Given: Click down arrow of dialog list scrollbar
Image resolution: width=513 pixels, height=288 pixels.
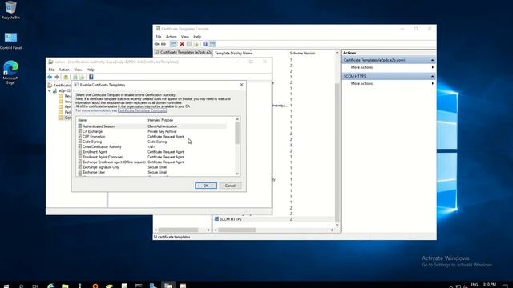Looking at the screenshot, I should (x=237, y=174).
